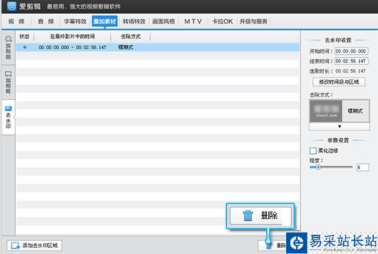Viewport: 378px width, 254px height.
Task: Select the 去水印 sidebar item
Action: click(8, 117)
